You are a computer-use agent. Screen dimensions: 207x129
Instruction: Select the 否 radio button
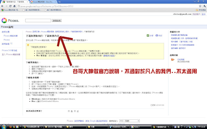[75, 111]
